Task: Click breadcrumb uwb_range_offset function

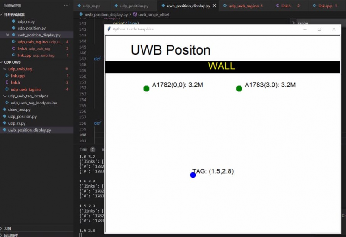Action: point(154,14)
